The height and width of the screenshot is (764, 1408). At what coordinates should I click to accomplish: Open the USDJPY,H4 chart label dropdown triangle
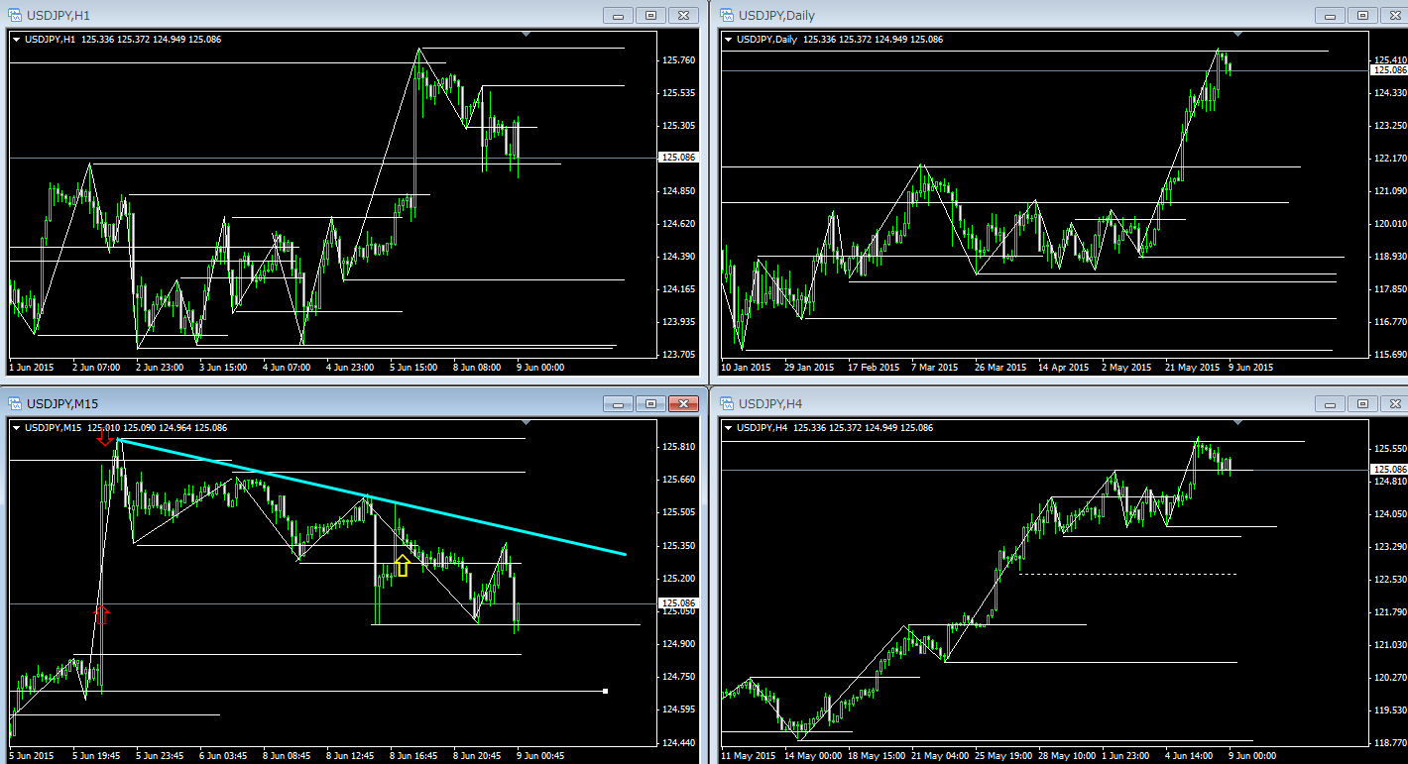point(729,428)
